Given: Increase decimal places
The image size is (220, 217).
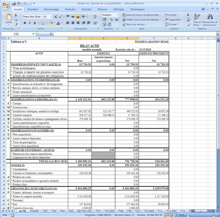Looking at the screenshot, I should [x=104, y=24].
